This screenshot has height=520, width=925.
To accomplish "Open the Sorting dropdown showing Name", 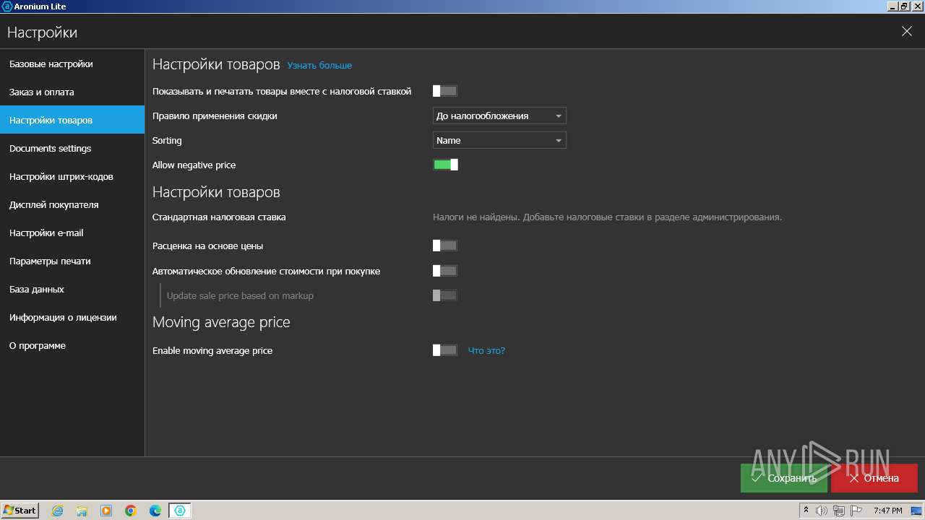I will tap(499, 140).
